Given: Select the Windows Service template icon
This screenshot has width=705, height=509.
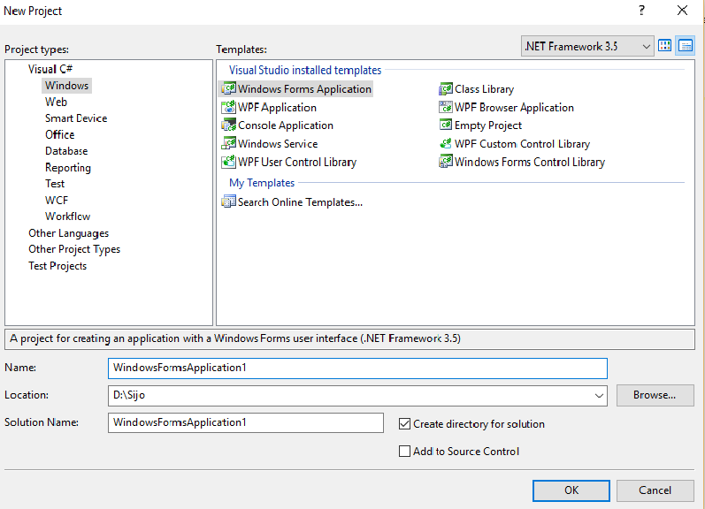Looking at the screenshot, I should [x=229, y=144].
